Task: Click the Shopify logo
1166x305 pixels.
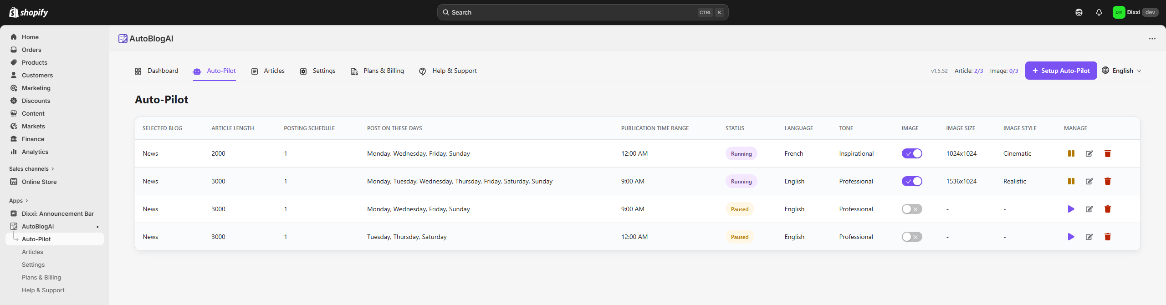Action: [29, 12]
